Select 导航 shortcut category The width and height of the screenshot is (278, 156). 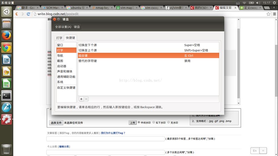click(66, 55)
